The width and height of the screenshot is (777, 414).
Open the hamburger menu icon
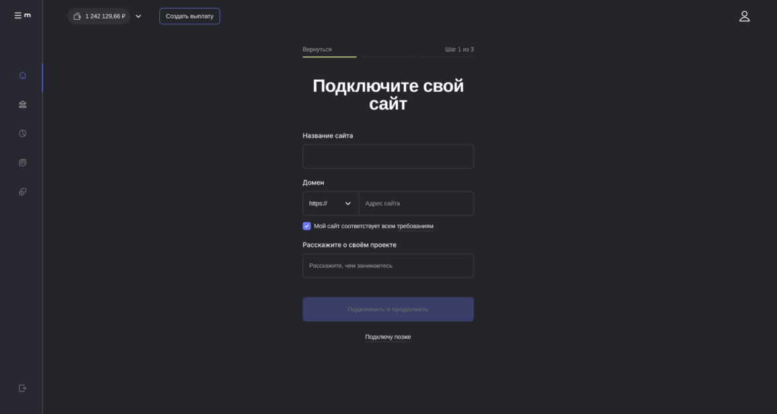click(18, 15)
